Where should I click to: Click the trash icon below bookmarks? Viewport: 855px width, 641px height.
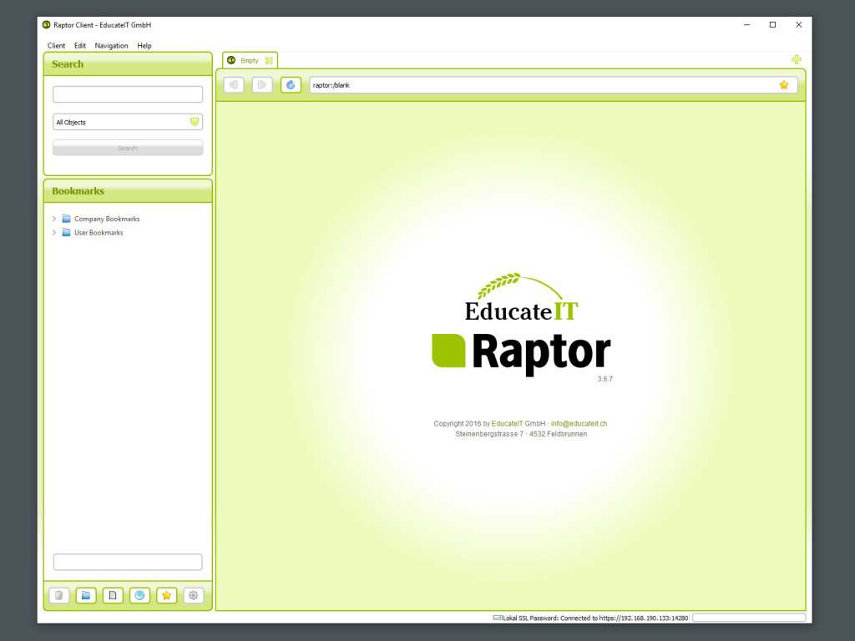(x=59, y=595)
